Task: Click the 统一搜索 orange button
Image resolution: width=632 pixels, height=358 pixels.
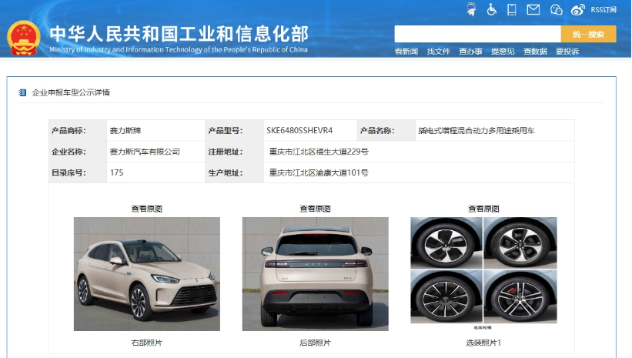Action: point(588,35)
